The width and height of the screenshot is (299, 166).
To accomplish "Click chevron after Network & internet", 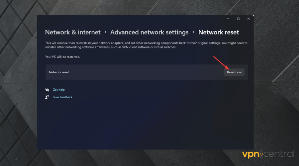I will [105, 32].
